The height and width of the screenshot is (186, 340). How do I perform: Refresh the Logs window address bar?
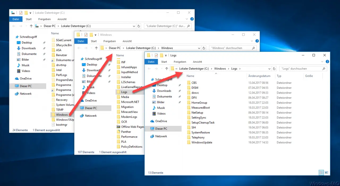(x=274, y=69)
